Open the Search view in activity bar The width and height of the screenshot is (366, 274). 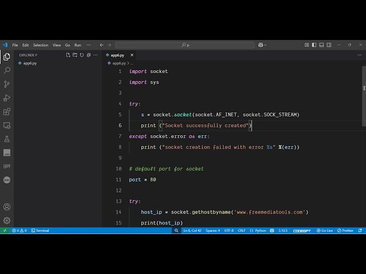coord(7,70)
